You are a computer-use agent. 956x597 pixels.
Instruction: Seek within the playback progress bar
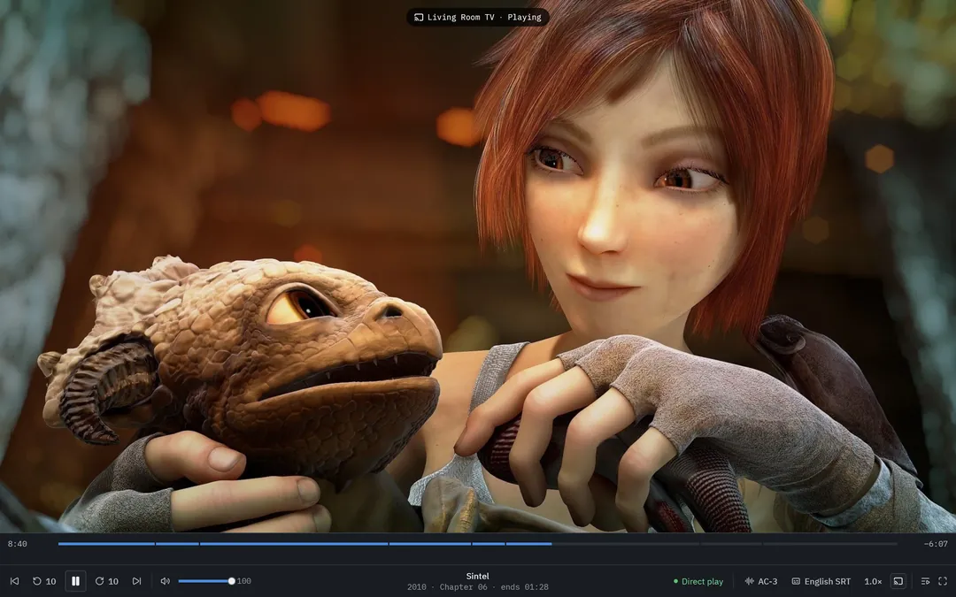click(x=477, y=543)
